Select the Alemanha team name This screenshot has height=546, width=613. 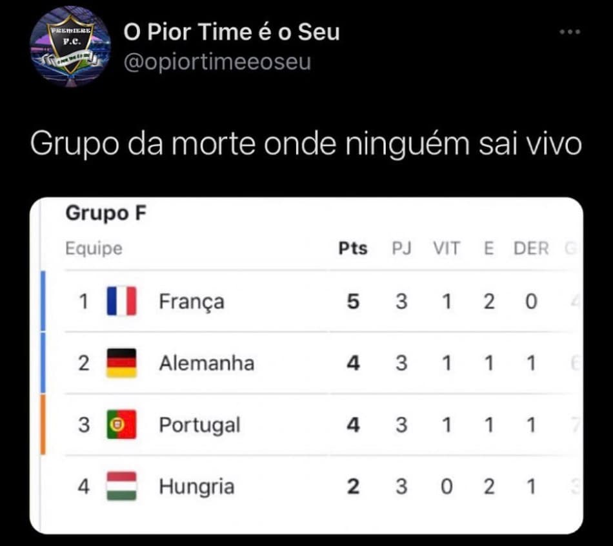pos(207,363)
